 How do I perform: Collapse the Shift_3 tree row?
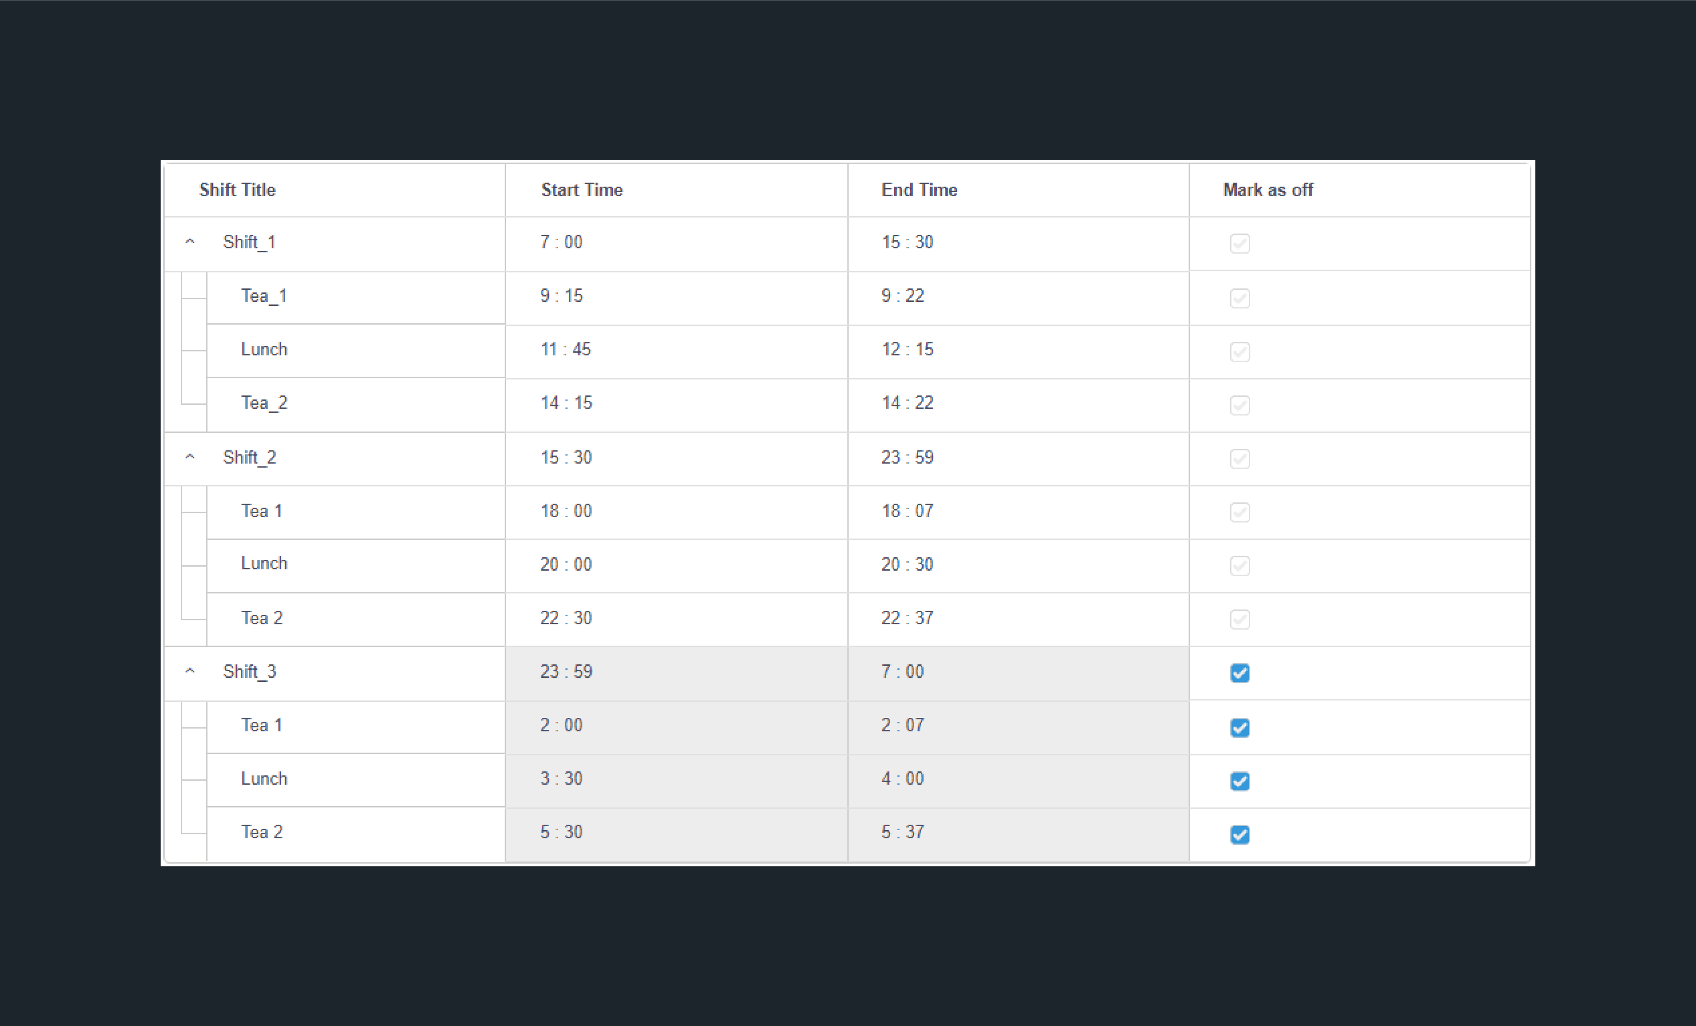pyautogui.click(x=190, y=671)
